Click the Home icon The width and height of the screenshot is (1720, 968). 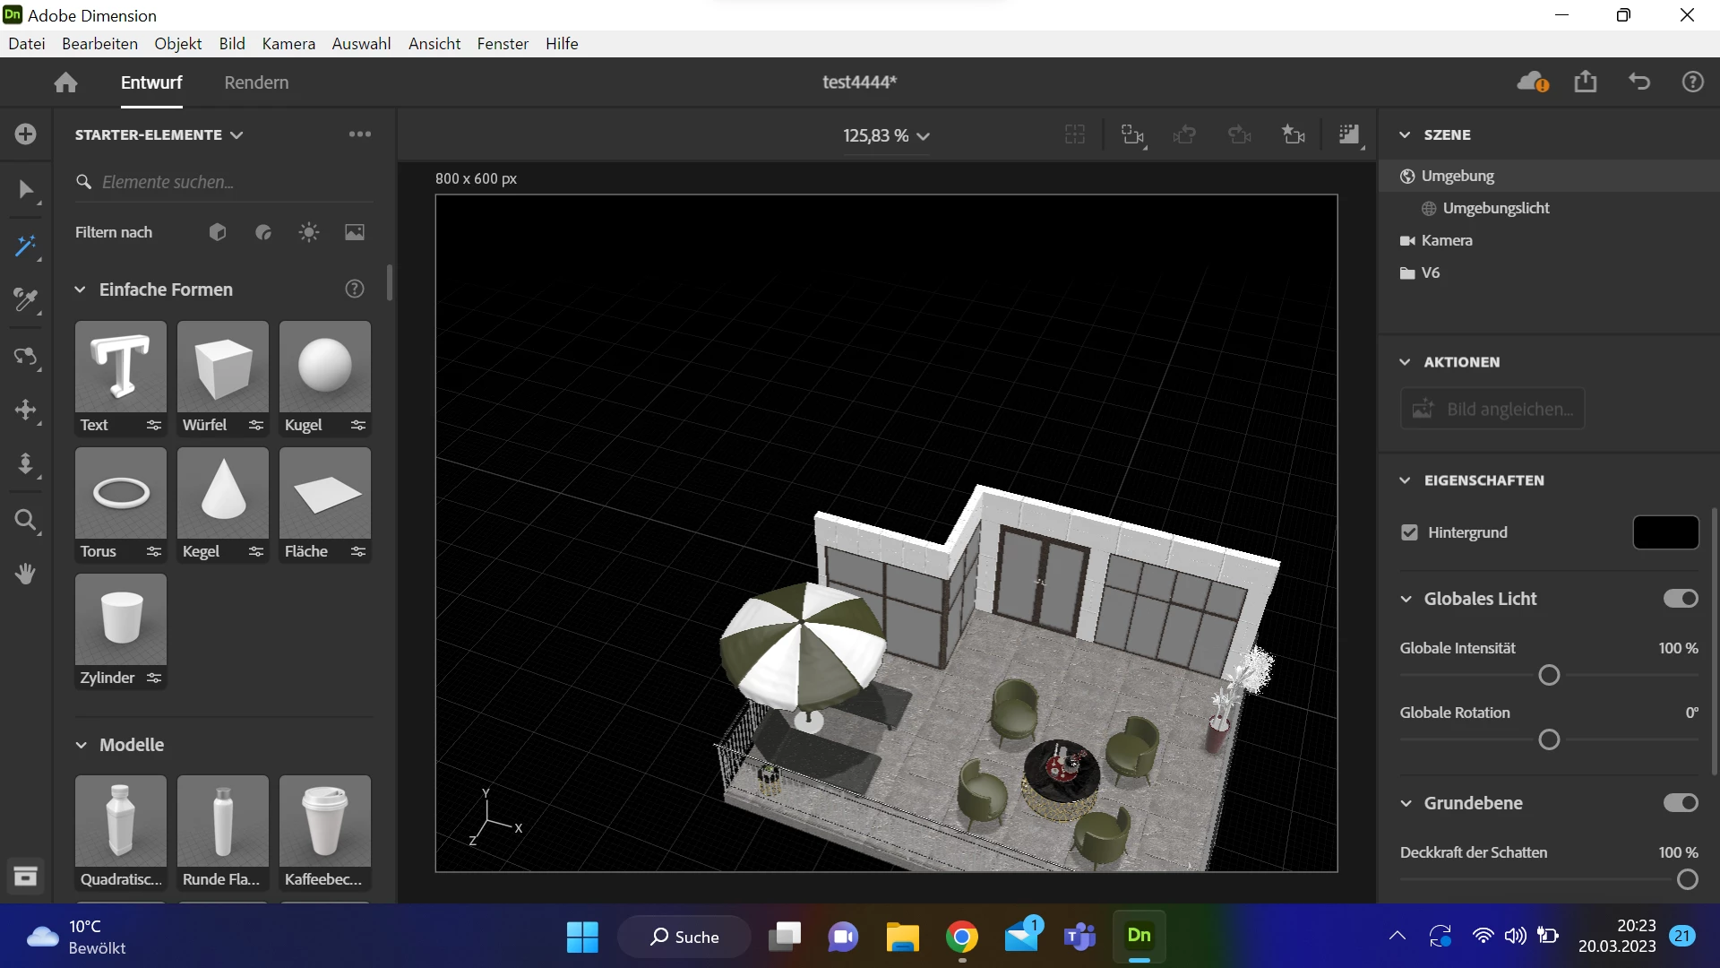pos(65,82)
